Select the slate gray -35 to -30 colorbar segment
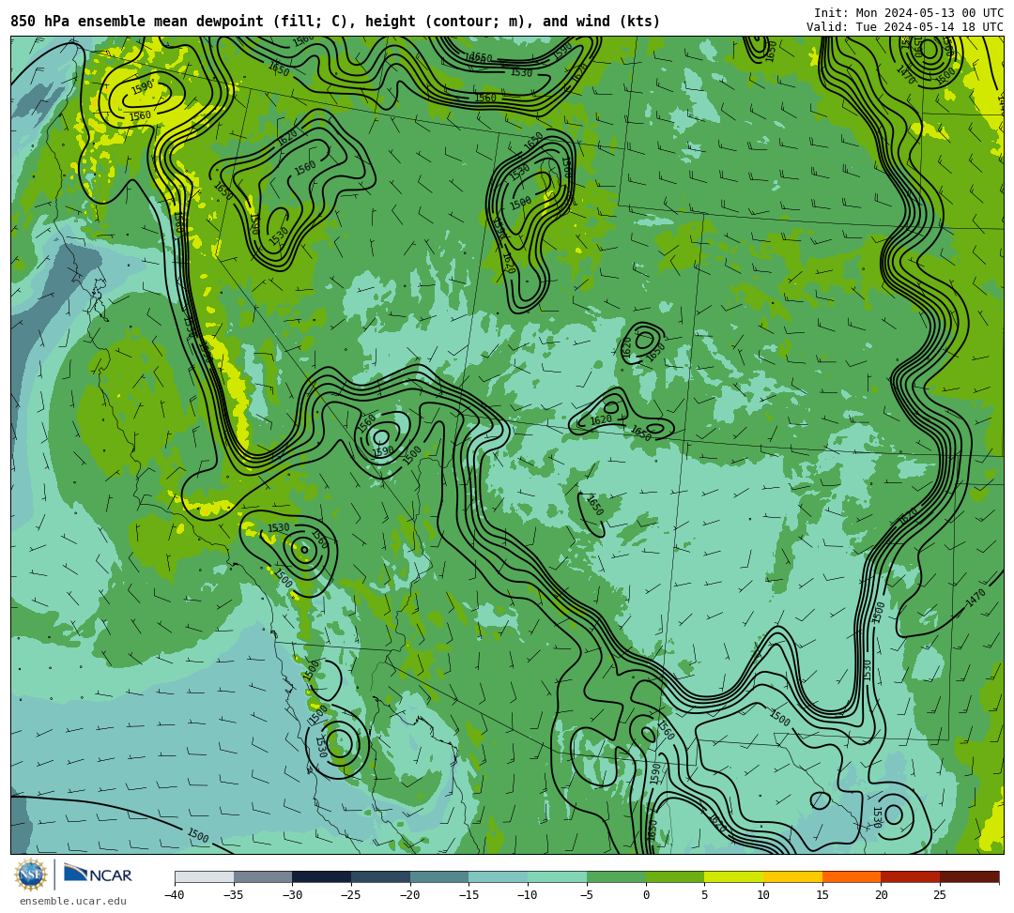Viewport: 1014px width, 913px height. pyautogui.click(x=263, y=876)
